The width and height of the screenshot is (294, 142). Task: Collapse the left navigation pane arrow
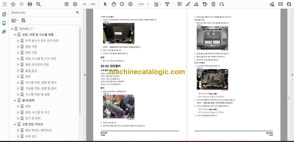(x=84, y=74)
